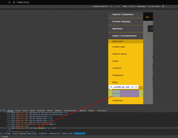Viewport: 178px width, 138px height.
Task: Open the Application tab
Action: coord(58,111)
